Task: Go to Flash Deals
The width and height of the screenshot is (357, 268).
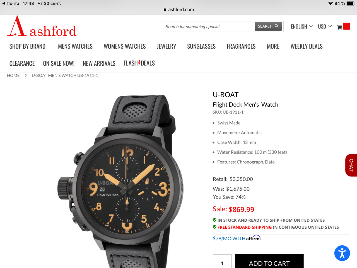Action: click(x=139, y=63)
